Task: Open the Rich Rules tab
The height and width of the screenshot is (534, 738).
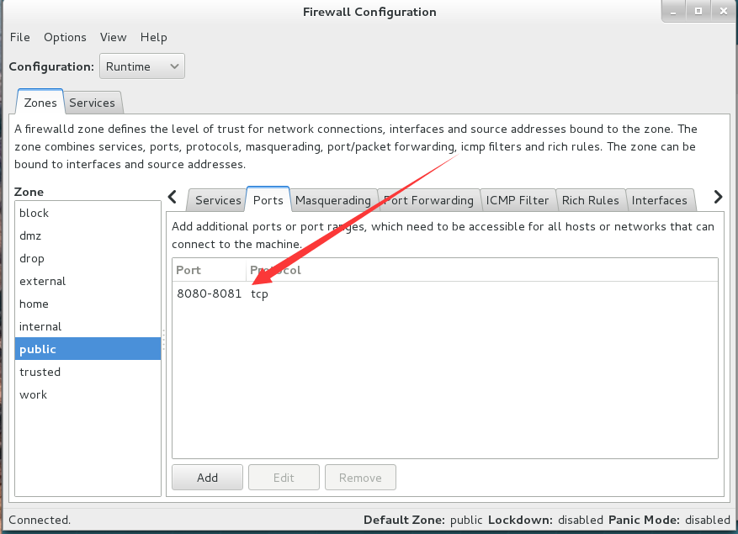Action: click(590, 200)
